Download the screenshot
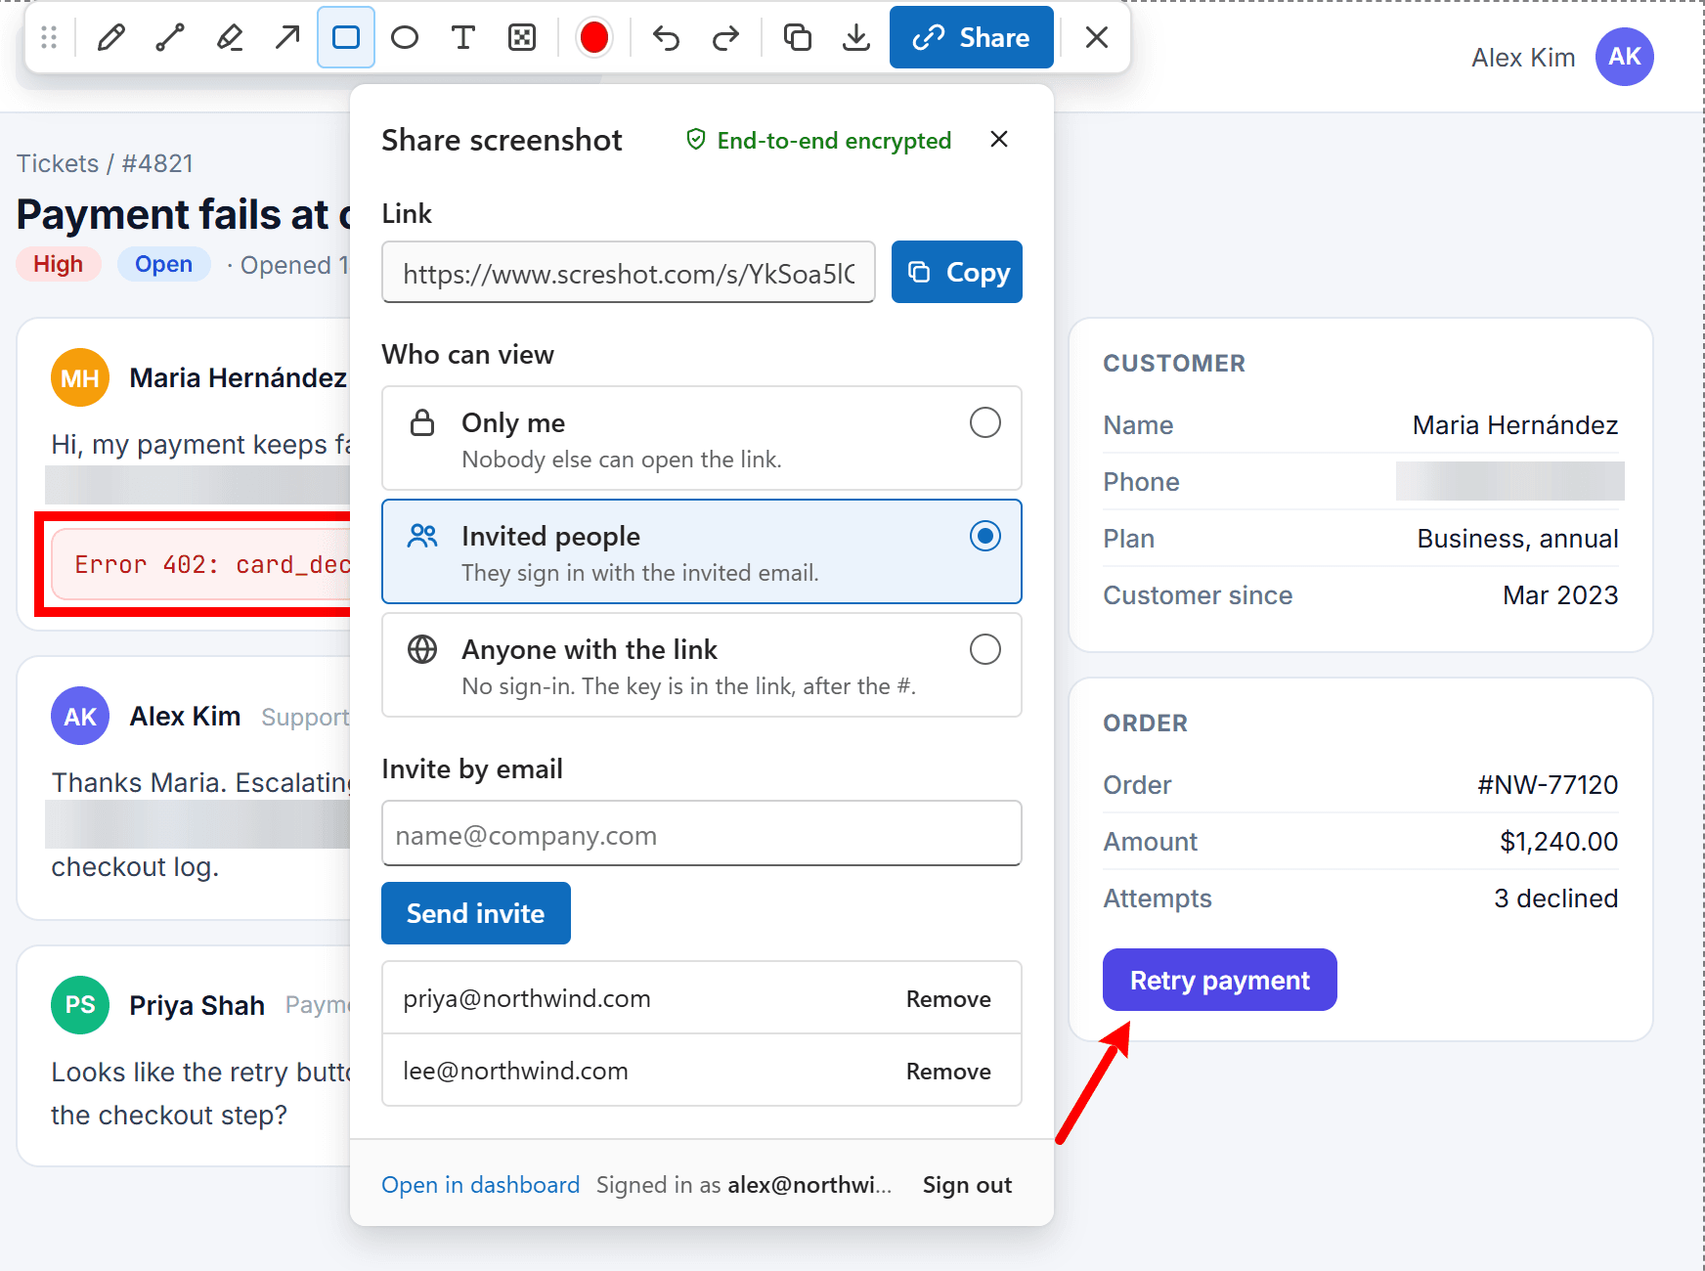The image size is (1705, 1271). [x=856, y=37]
